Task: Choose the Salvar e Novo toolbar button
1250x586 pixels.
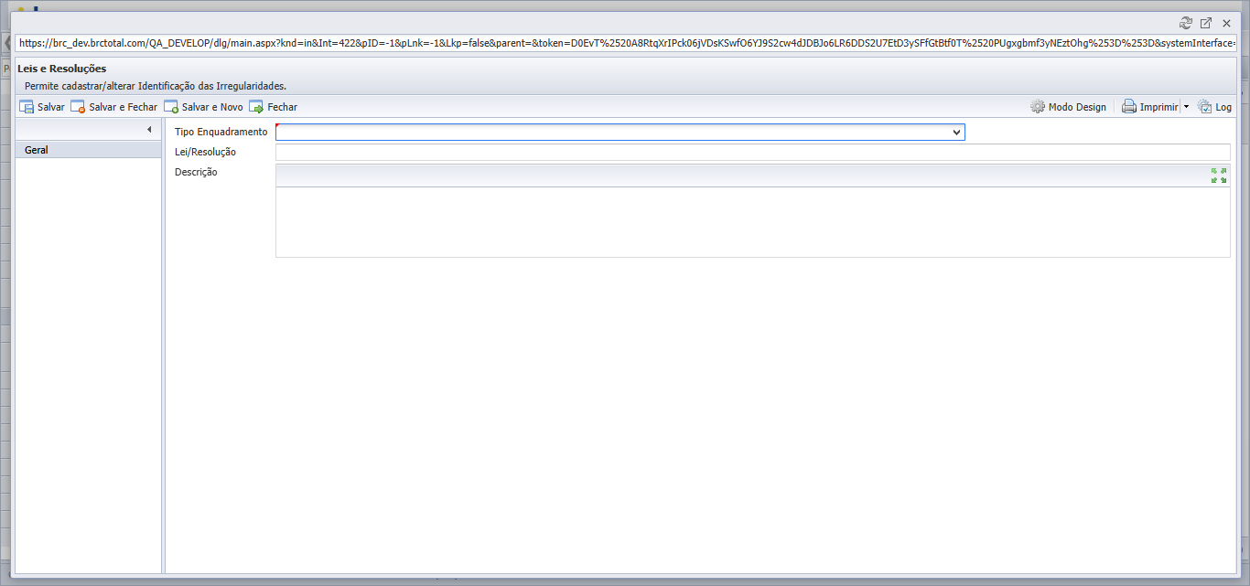Action: pos(203,107)
